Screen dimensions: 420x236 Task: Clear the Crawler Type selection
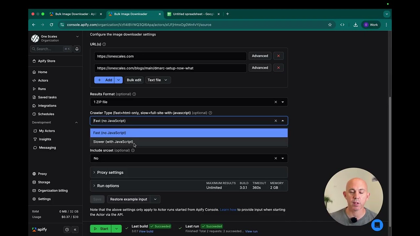click(x=276, y=121)
